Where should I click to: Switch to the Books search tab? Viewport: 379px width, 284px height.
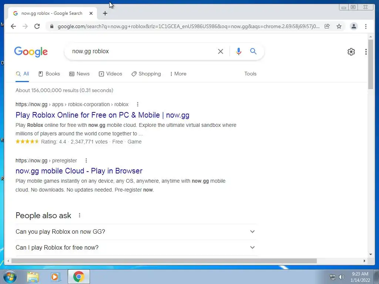(x=49, y=74)
